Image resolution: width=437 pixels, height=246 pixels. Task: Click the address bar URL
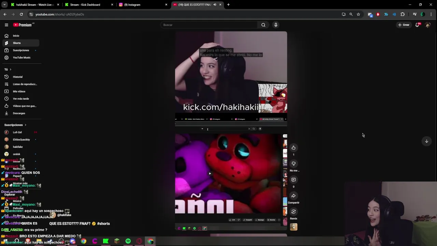pyautogui.click(x=60, y=14)
